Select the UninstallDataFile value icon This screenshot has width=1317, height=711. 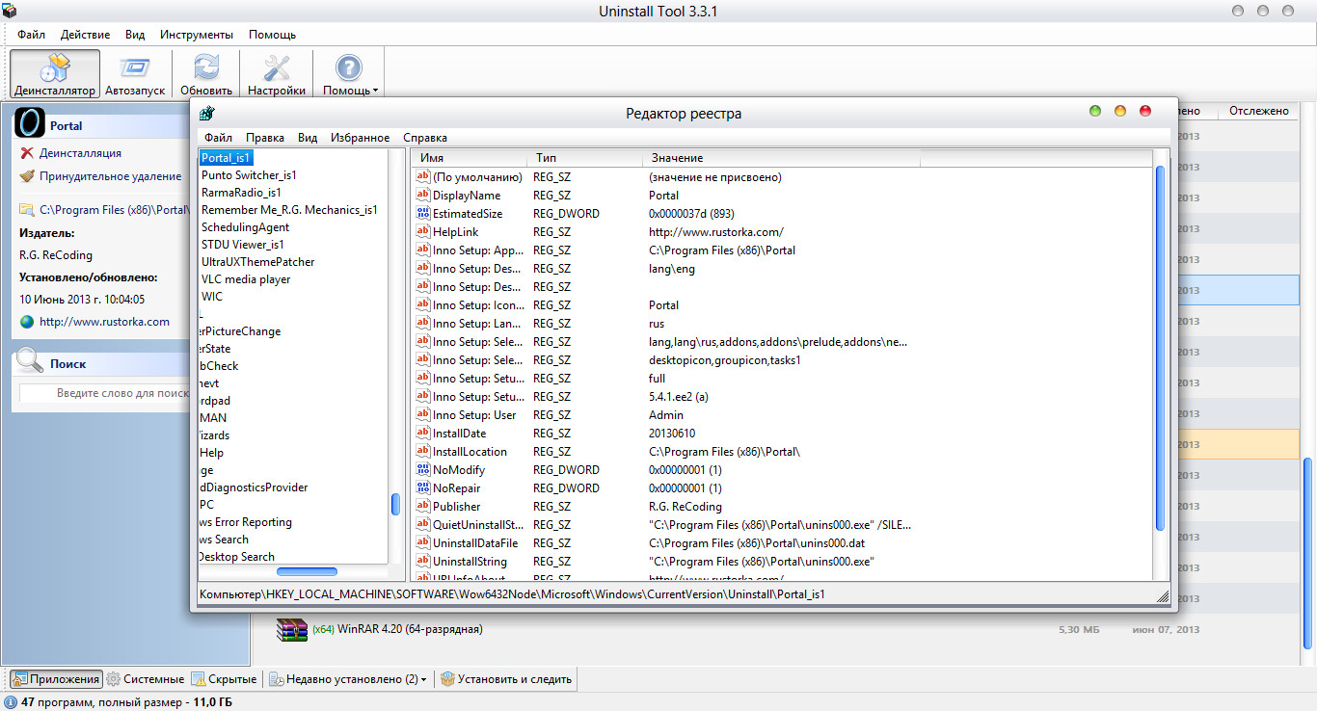422,543
